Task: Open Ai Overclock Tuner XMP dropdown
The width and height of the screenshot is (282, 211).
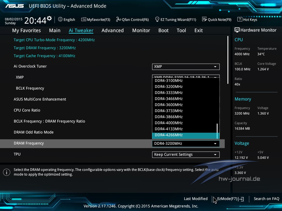Action: [x=186, y=66]
